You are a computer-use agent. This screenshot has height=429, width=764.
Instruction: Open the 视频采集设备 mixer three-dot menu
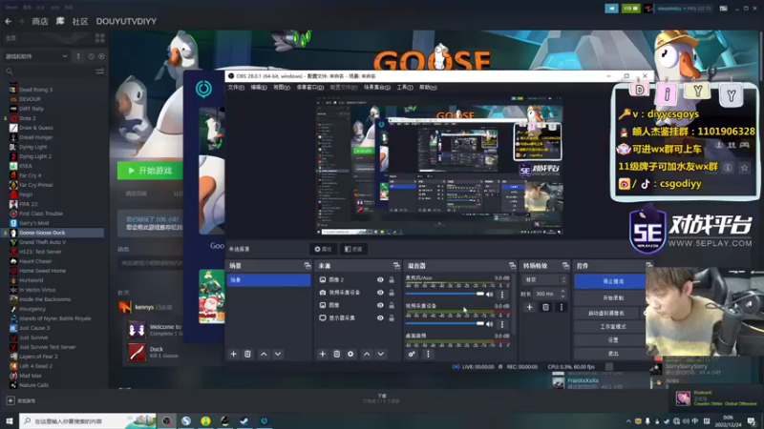tap(502, 324)
